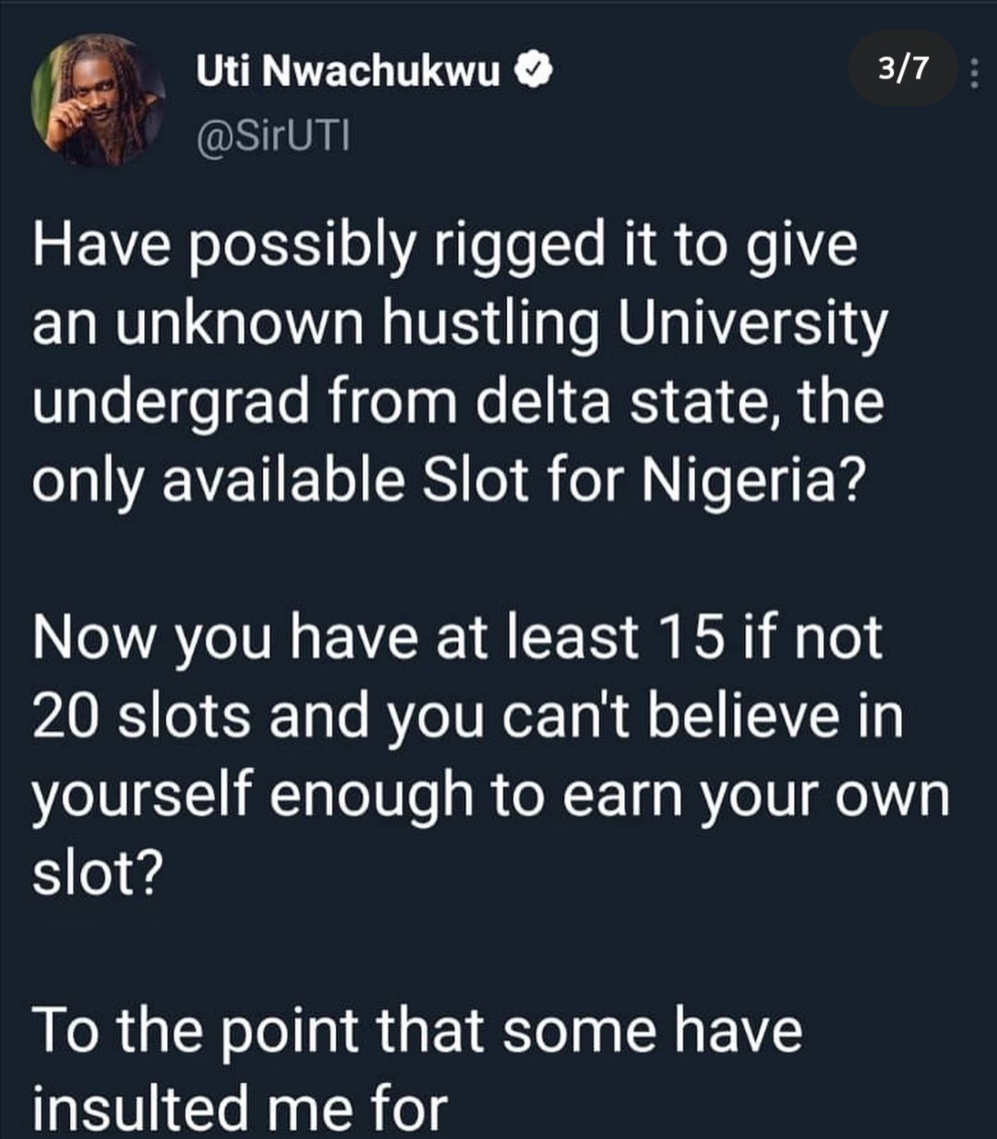997x1139 pixels.
Task: Open Uti Nwachukwu's profile picture
Action: [98, 100]
